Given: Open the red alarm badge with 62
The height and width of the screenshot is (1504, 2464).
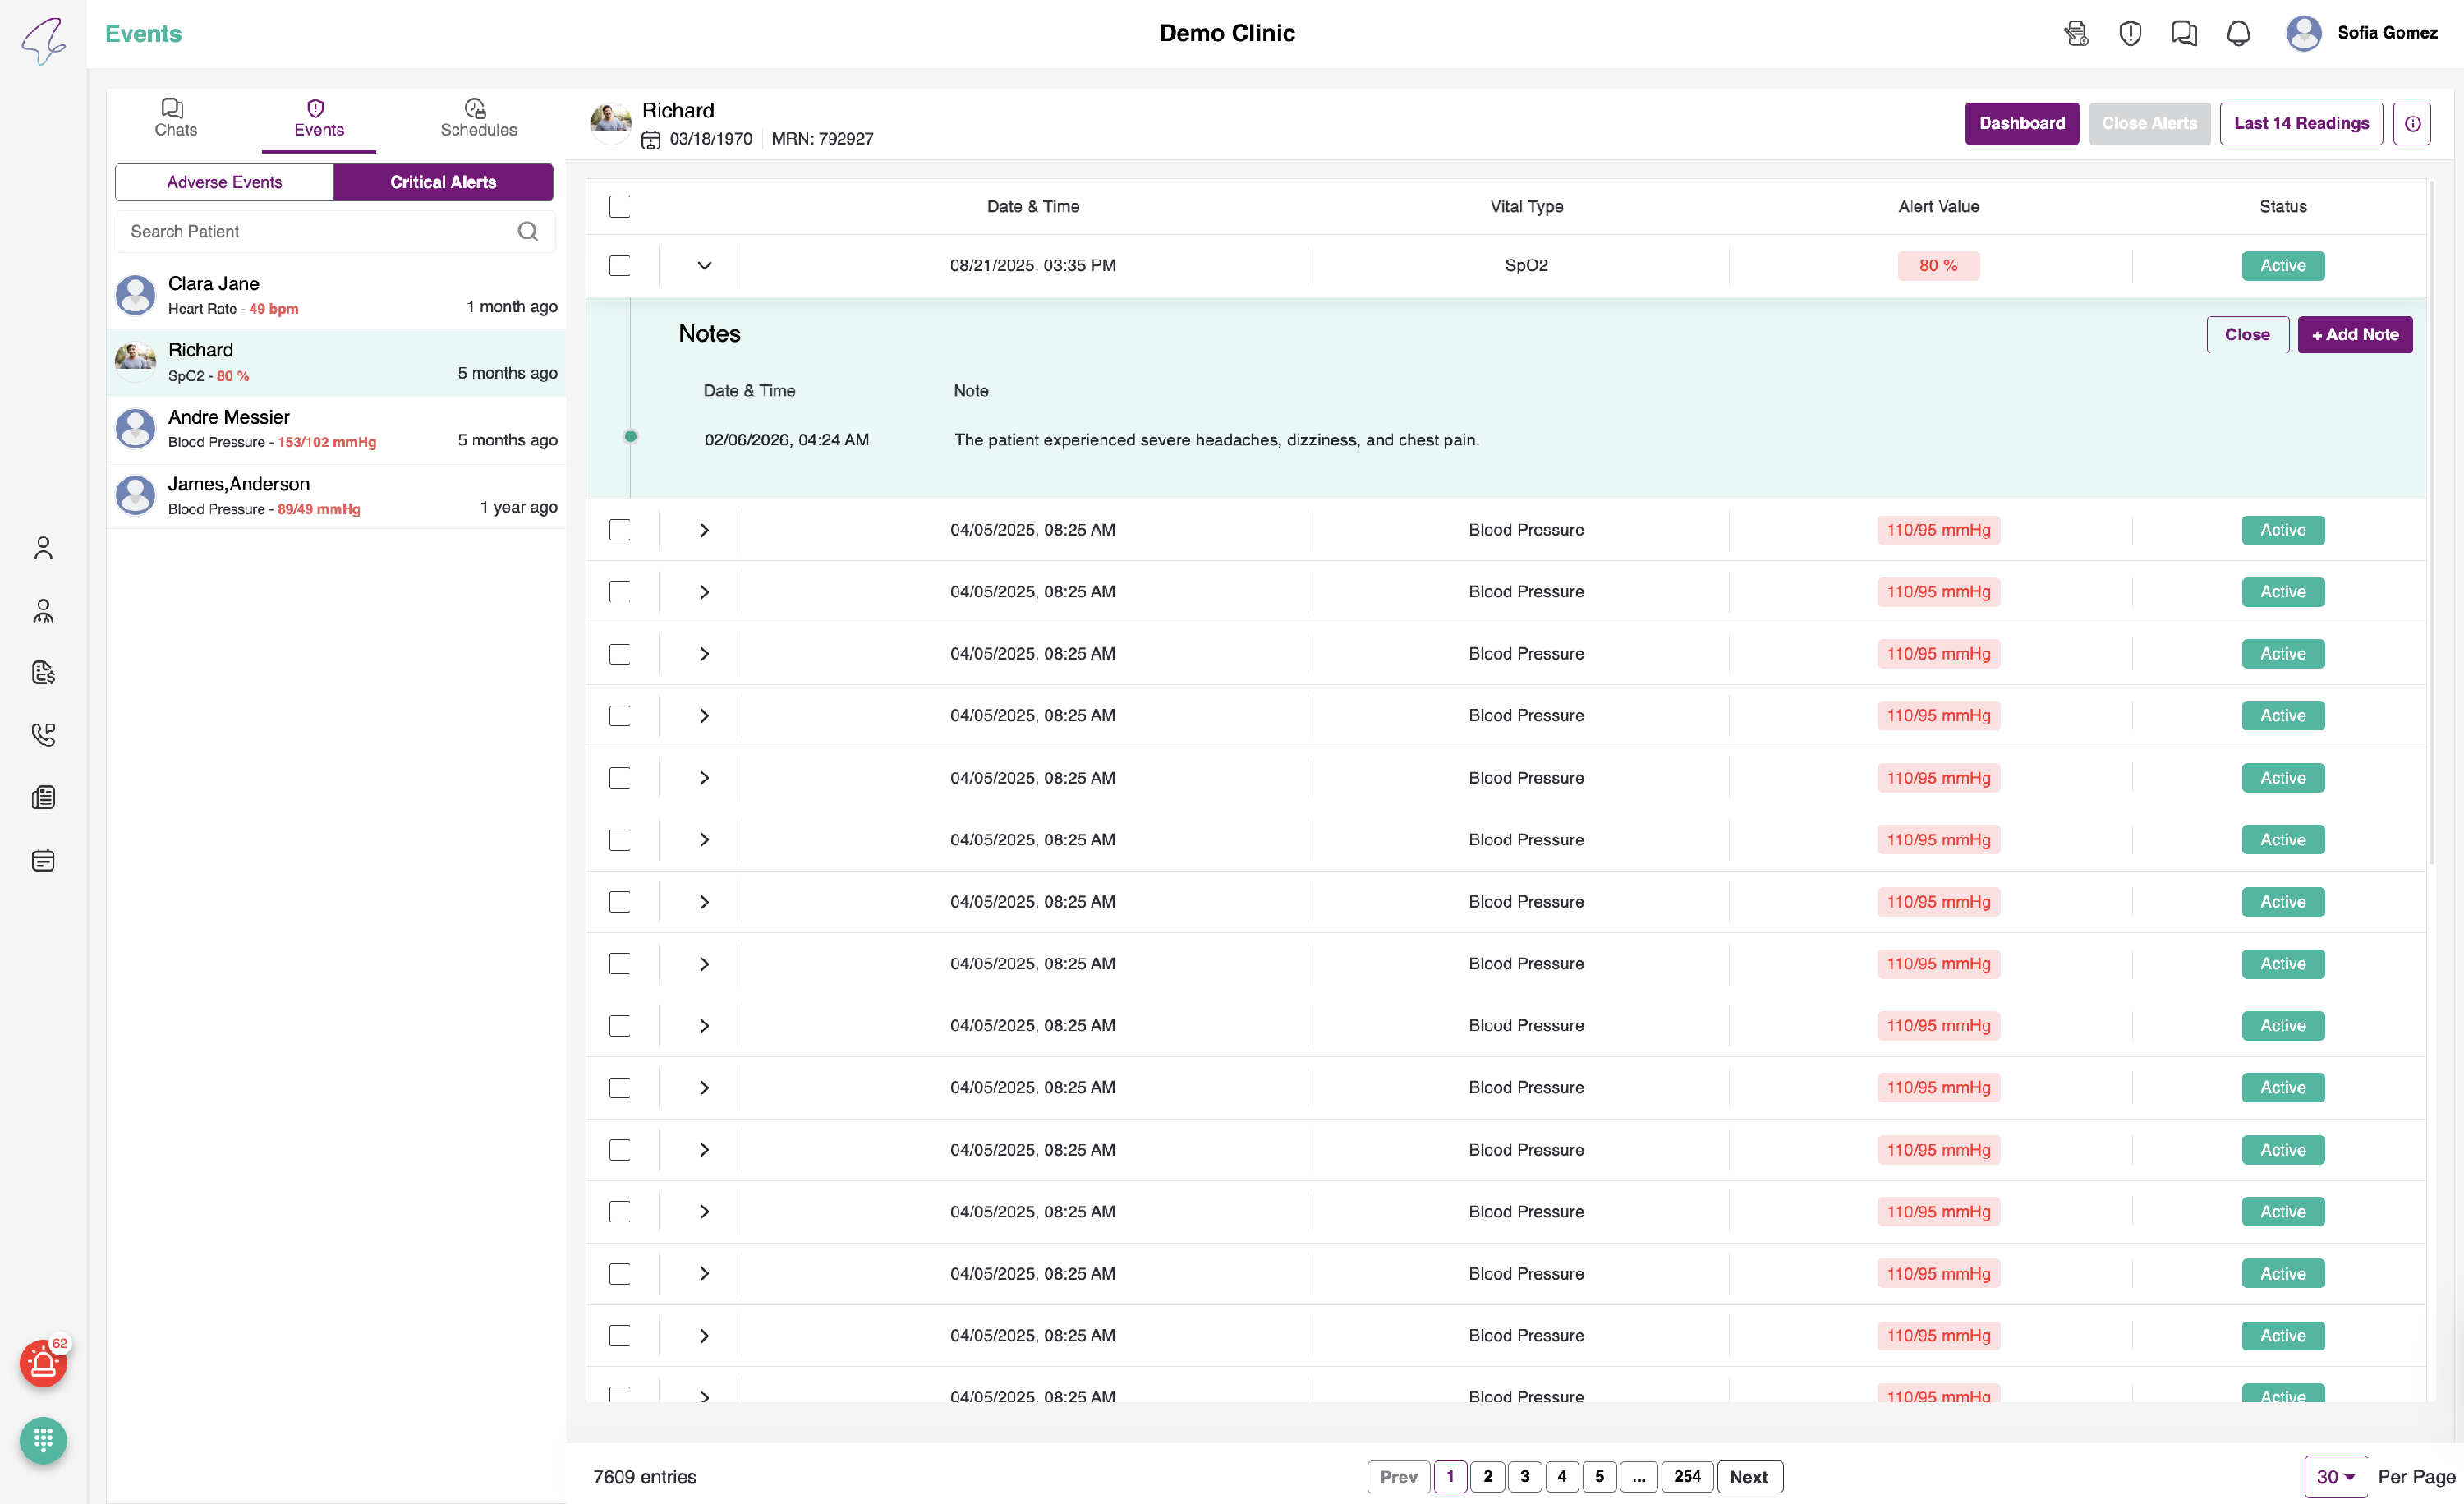Looking at the screenshot, I should click(43, 1363).
